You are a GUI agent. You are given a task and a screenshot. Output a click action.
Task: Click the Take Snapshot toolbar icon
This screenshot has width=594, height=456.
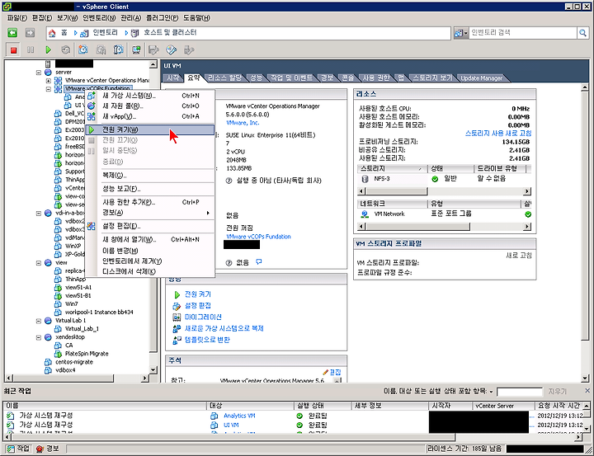[83, 49]
